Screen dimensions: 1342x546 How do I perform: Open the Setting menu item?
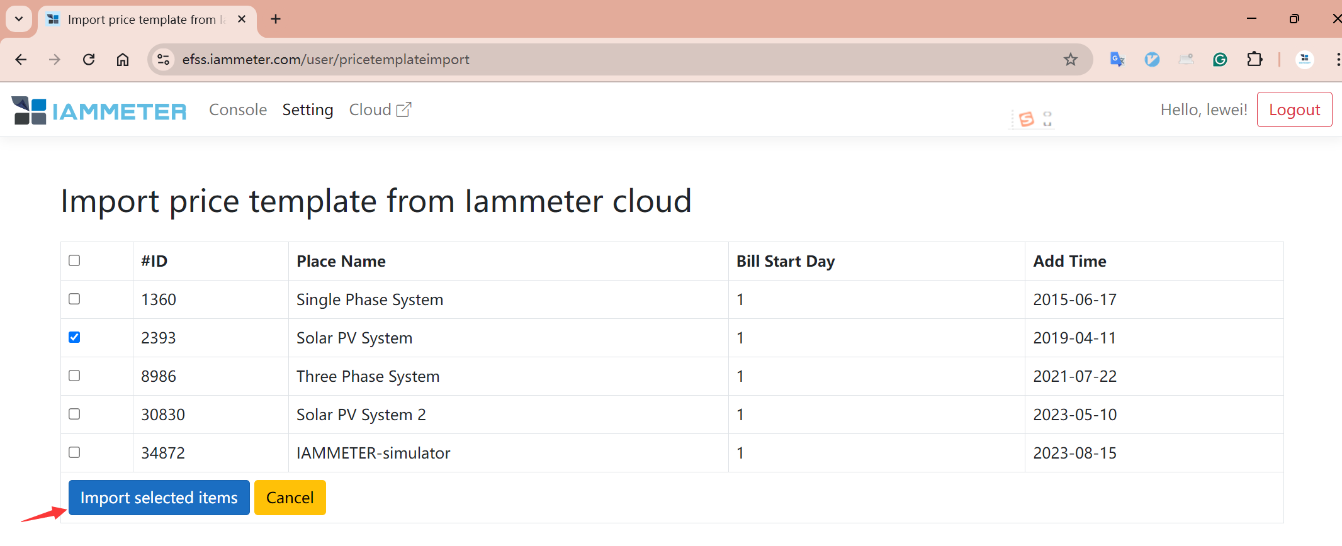308,110
